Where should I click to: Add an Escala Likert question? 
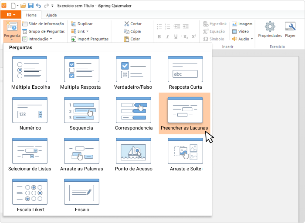click(x=30, y=195)
